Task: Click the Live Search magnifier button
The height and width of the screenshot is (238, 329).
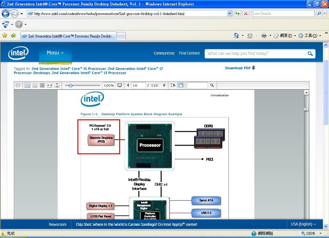Action: point(319,13)
